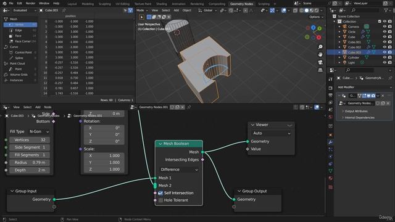Uncheck the Self Intersection checkbox
Viewport: 395px width, 222px height.
pos(160,193)
